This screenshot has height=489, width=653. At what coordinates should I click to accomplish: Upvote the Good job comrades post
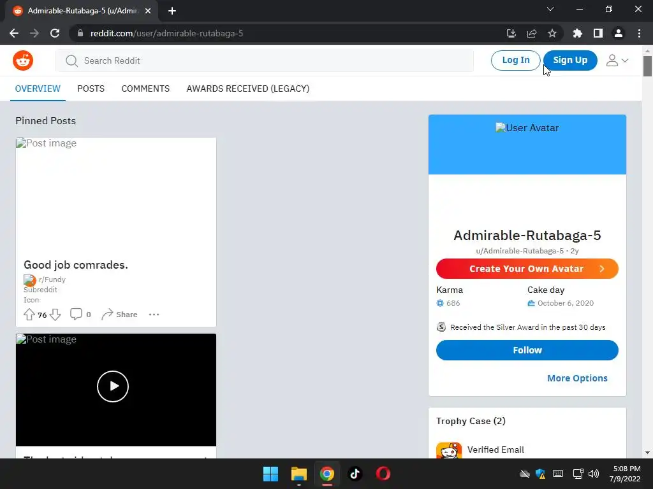29,315
